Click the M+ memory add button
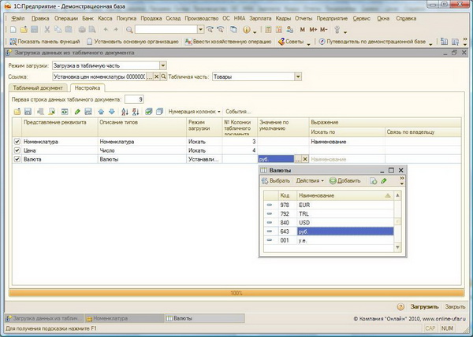Viewport: 473px width, 337px height. pyautogui.click(x=313, y=29)
